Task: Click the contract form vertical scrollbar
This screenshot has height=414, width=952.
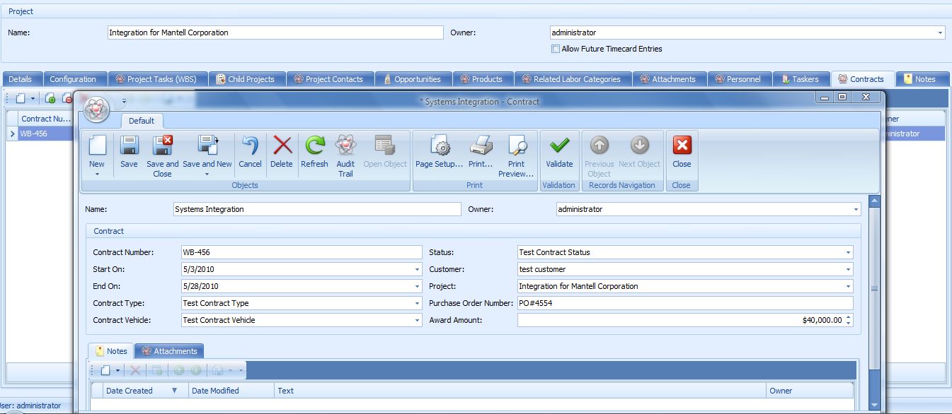Action: tap(874, 288)
